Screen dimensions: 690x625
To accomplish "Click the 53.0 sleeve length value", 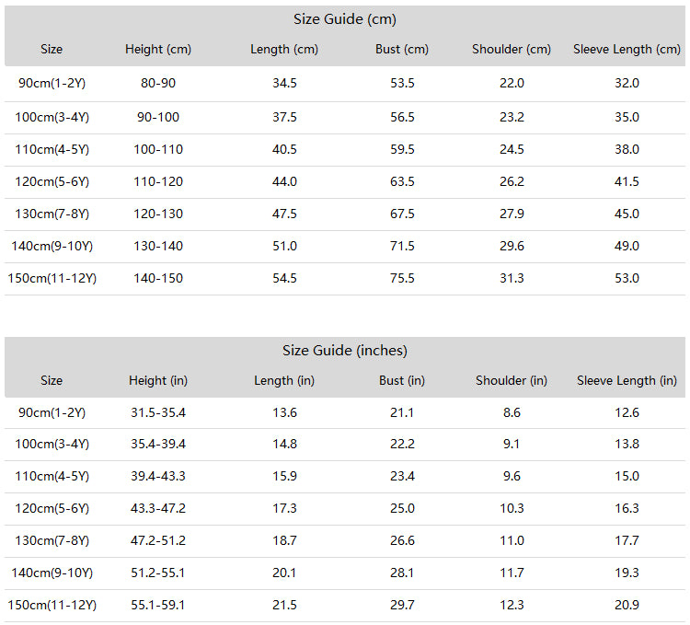I will [627, 278].
